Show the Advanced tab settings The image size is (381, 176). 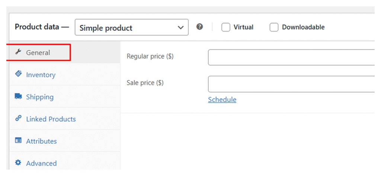click(41, 163)
